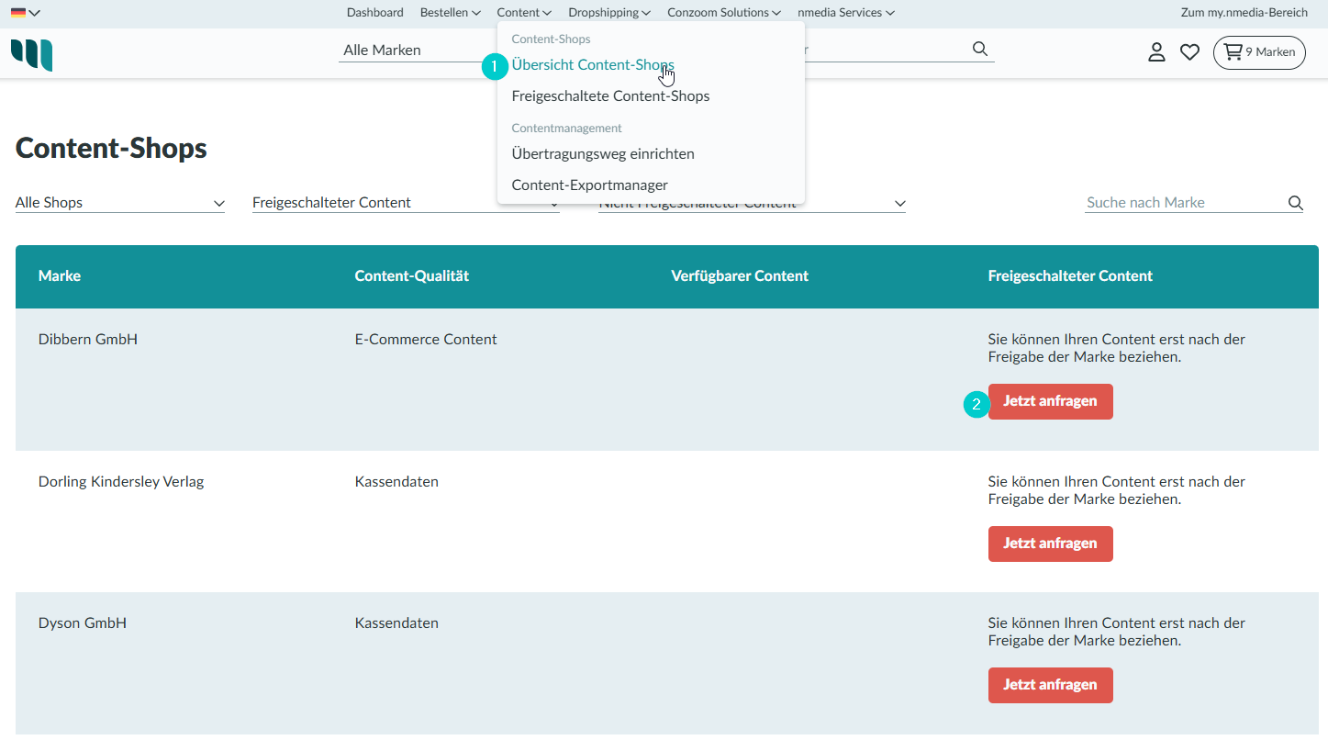This screenshot has height=740, width=1328.
Task: Click Jetzt anfragen for Dyson GmbH
Action: click(x=1050, y=685)
